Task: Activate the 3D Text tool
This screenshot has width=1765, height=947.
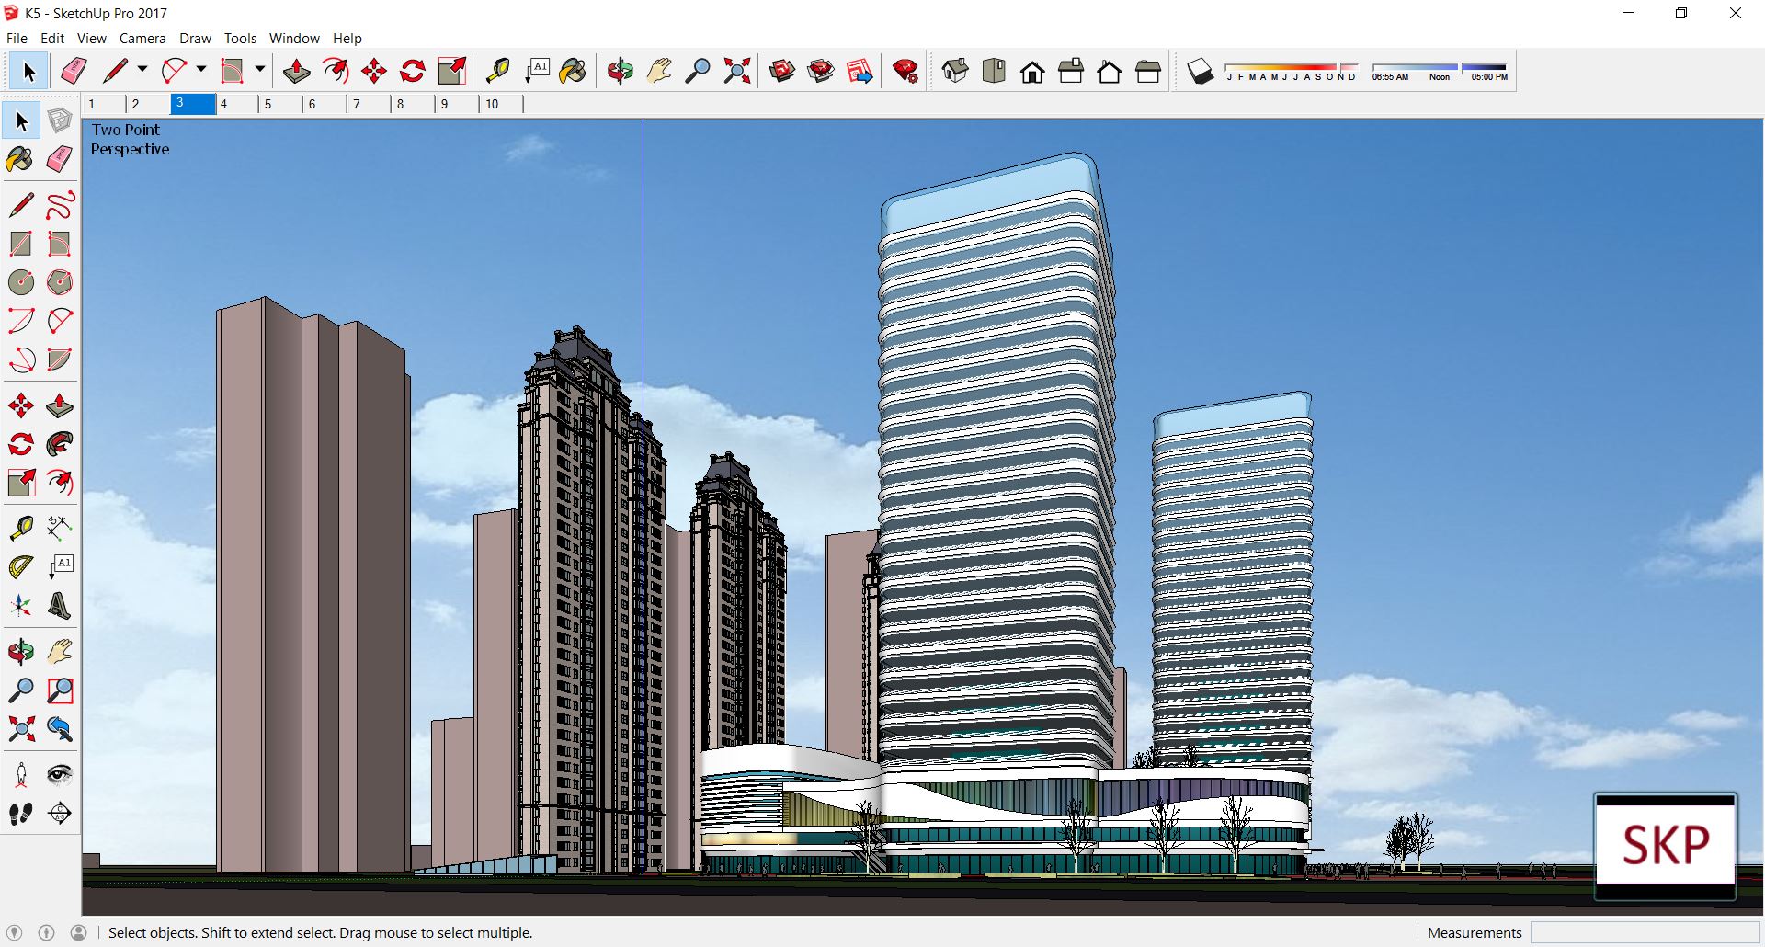Action: click(60, 606)
